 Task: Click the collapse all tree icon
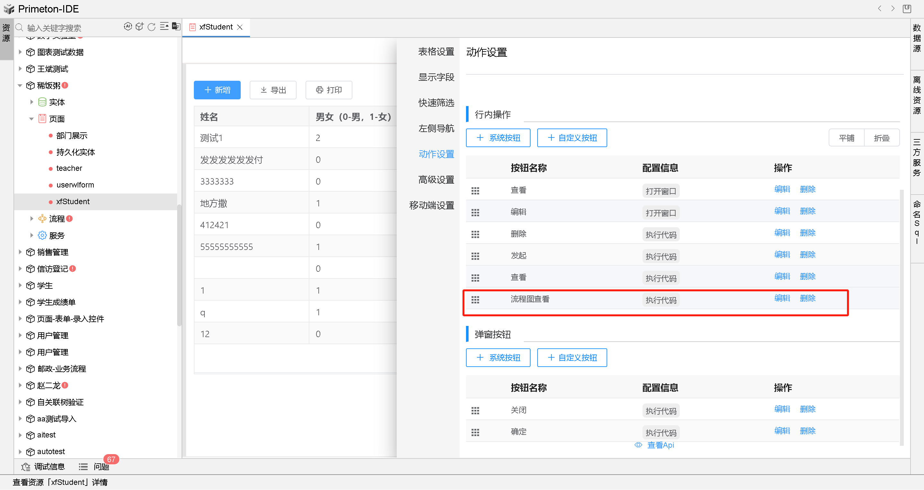coord(164,27)
